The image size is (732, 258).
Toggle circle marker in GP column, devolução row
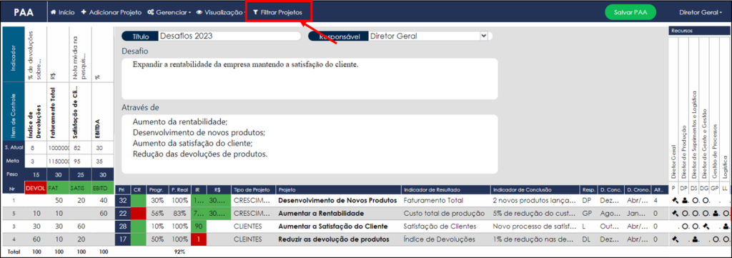pos(715,239)
